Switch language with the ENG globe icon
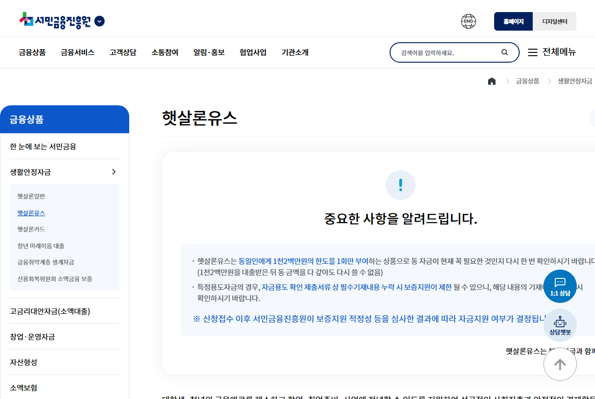 pos(469,21)
